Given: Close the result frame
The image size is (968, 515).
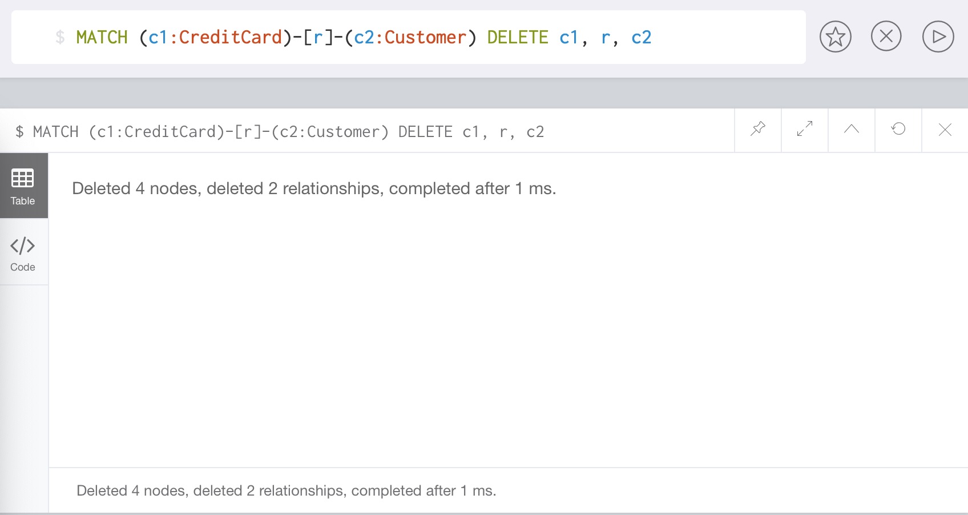Looking at the screenshot, I should pyautogui.click(x=945, y=130).
